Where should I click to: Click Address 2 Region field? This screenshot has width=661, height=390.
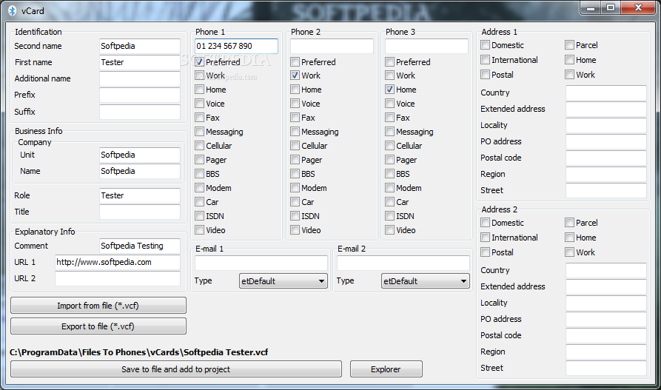tap(605, 352)
